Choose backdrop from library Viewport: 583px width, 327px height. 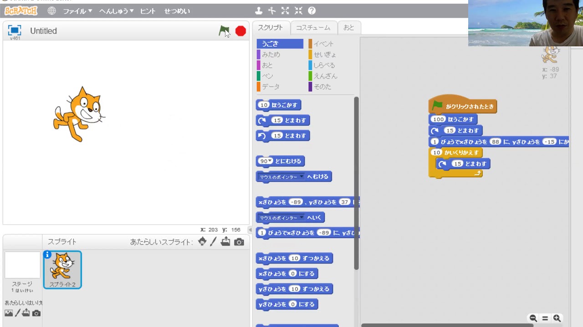[x=9, y=313]
